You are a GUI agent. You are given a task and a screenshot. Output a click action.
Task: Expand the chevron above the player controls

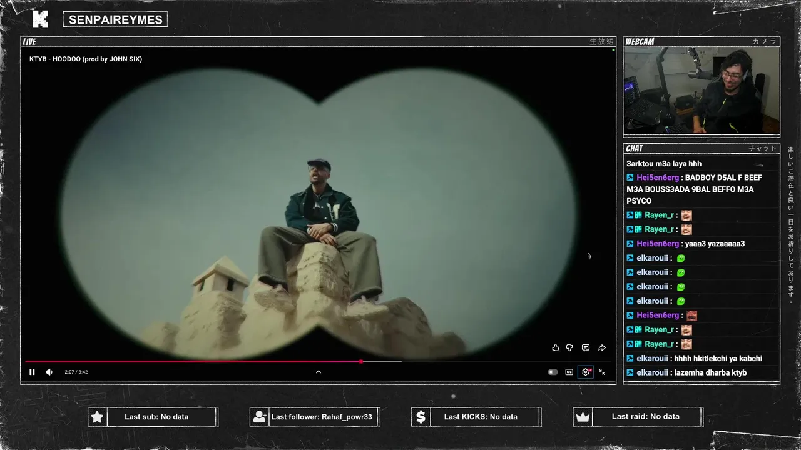319,372
